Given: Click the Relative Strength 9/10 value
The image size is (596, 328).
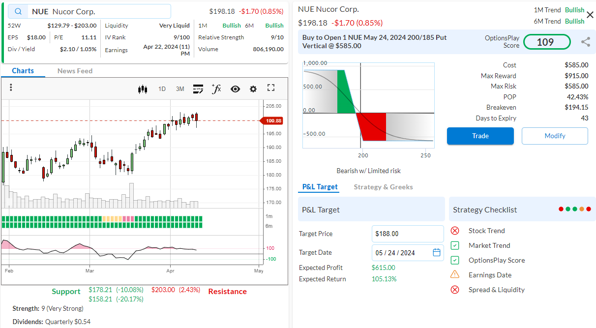Looking at the screenshot, I should [277, 37].
